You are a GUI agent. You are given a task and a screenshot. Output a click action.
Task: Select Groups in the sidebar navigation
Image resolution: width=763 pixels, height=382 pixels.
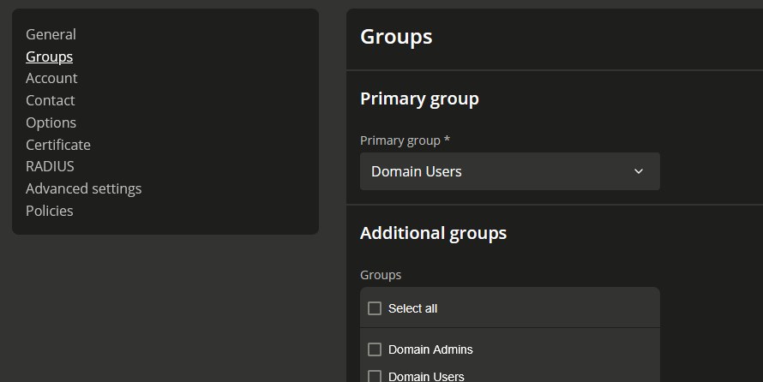(49, 57)
